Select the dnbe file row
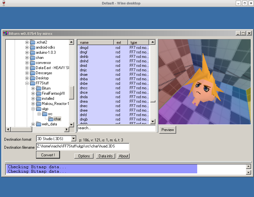The height and width of the screenshot is (197, 254). pyautogui.click(x=114, y=83)
